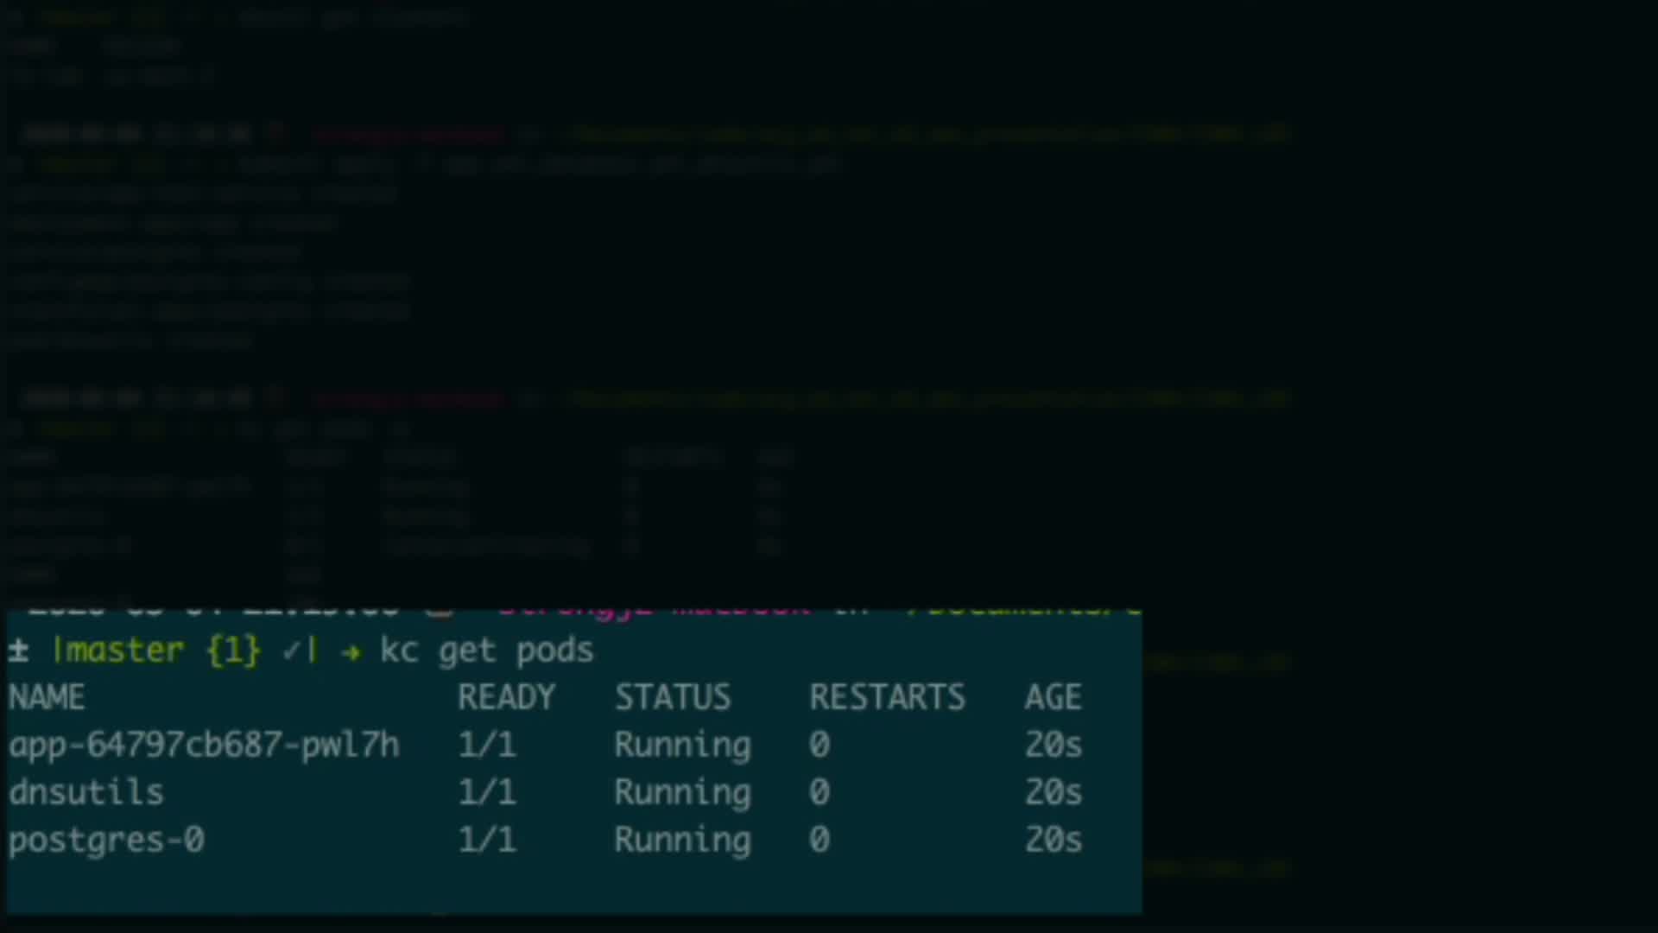
Task: Click the 1/1 ready value for app pod
Action: pos(487,745)
